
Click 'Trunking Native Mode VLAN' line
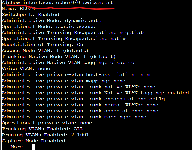click(59, 57)
